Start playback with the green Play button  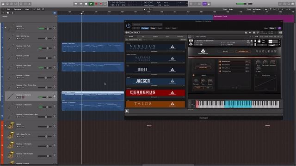pos(91,4)
